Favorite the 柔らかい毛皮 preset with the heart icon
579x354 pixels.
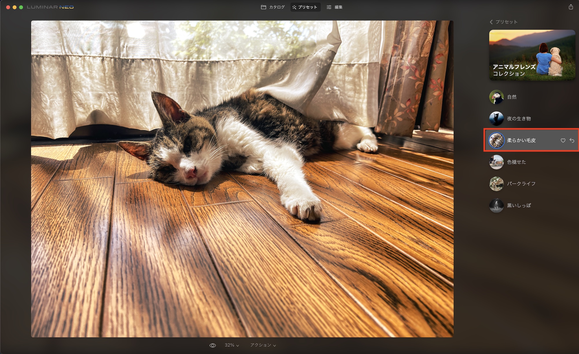(563, 140)
